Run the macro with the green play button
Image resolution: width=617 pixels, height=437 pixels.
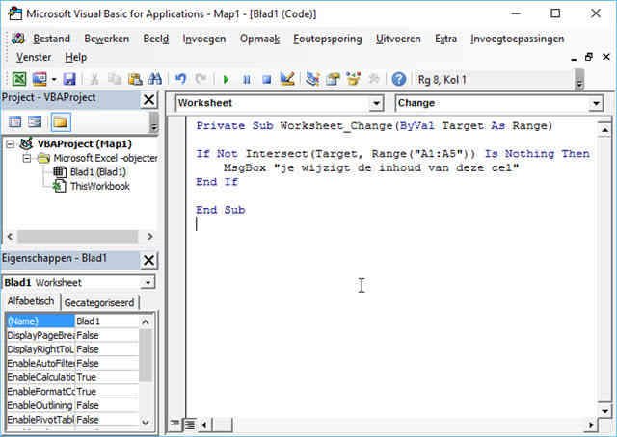(226, 80)
